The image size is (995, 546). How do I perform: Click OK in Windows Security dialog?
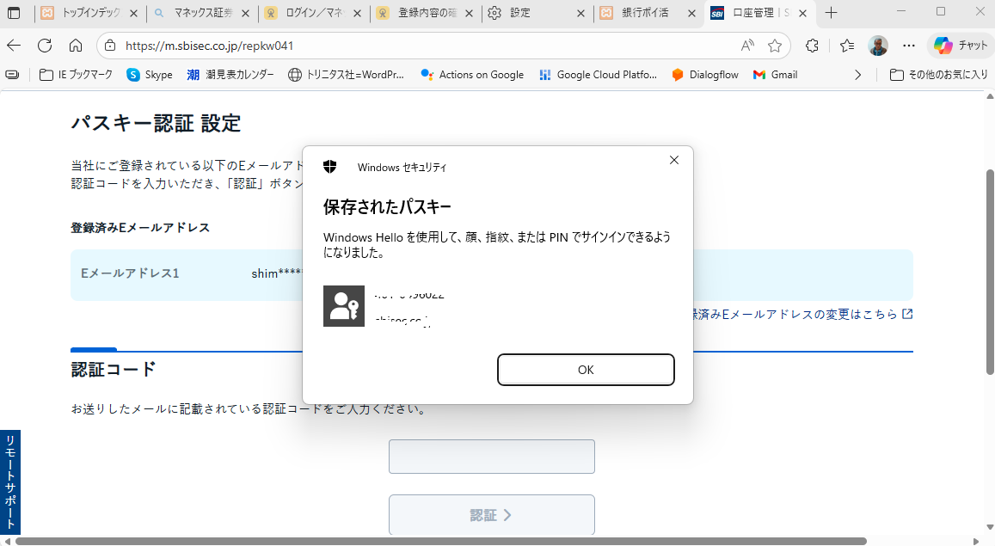click(x=585, y=370)
